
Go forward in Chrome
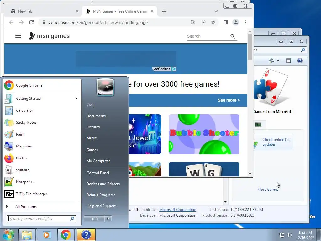coord(21,22)
